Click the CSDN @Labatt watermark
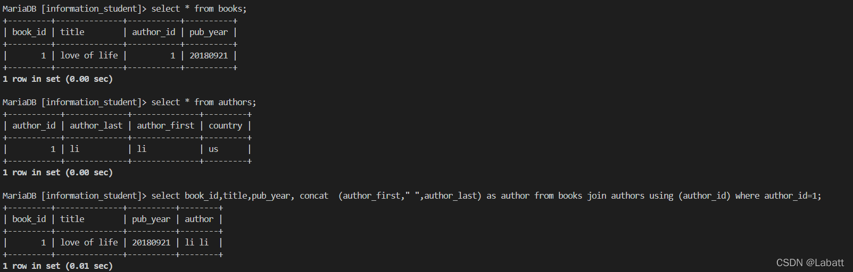Screen dimensions: 853x272 click(x=810, y=263)
